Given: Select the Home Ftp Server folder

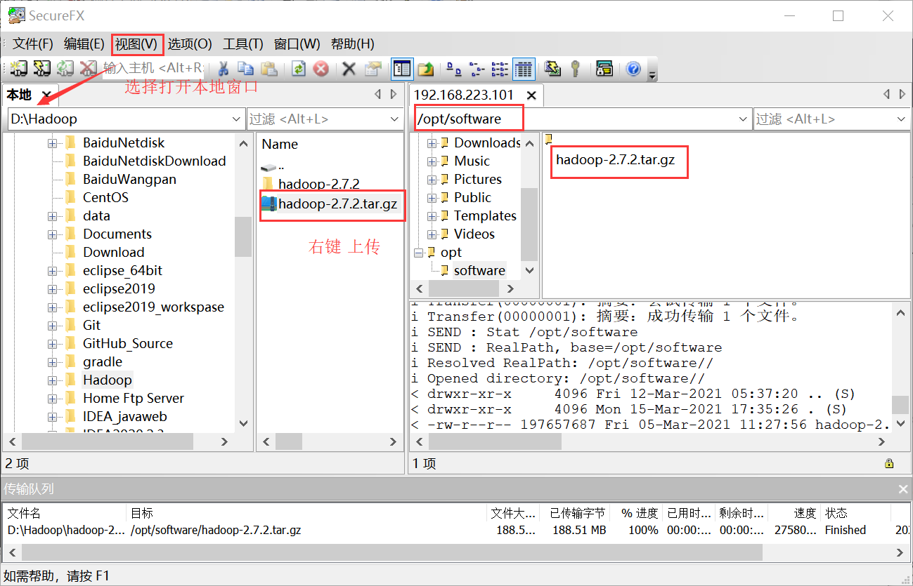Looking at the screenshot, I should pos(133,398).
